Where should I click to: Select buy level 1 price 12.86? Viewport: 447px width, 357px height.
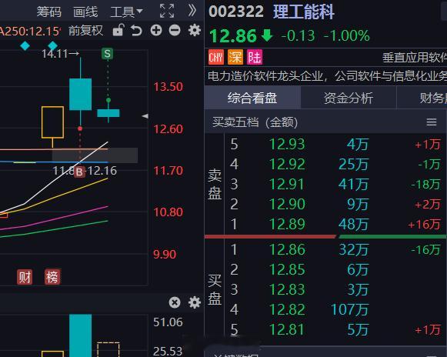click(287, 249)
